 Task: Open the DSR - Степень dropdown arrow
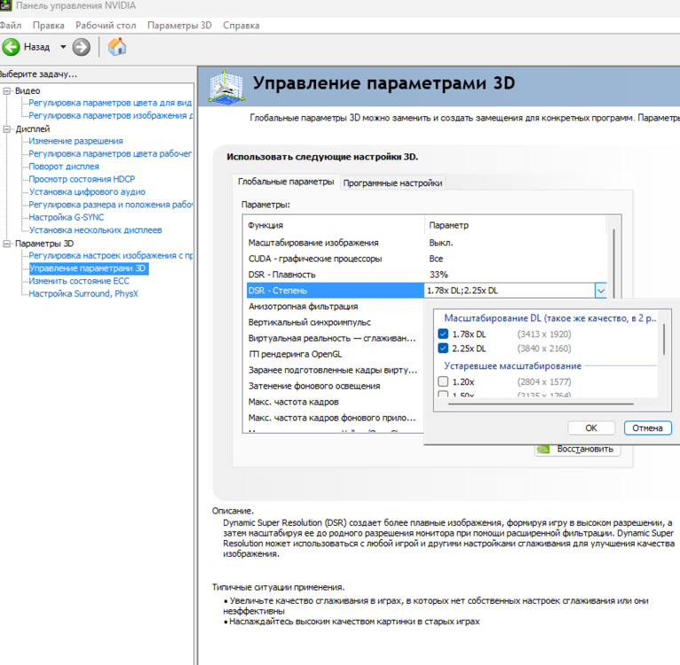[601, 291]
